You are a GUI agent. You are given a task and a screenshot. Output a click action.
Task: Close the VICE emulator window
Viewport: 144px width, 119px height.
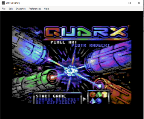point(139,3)
